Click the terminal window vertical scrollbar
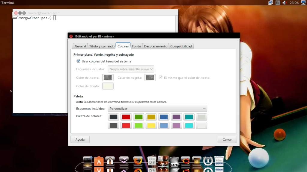 [176, 24]
